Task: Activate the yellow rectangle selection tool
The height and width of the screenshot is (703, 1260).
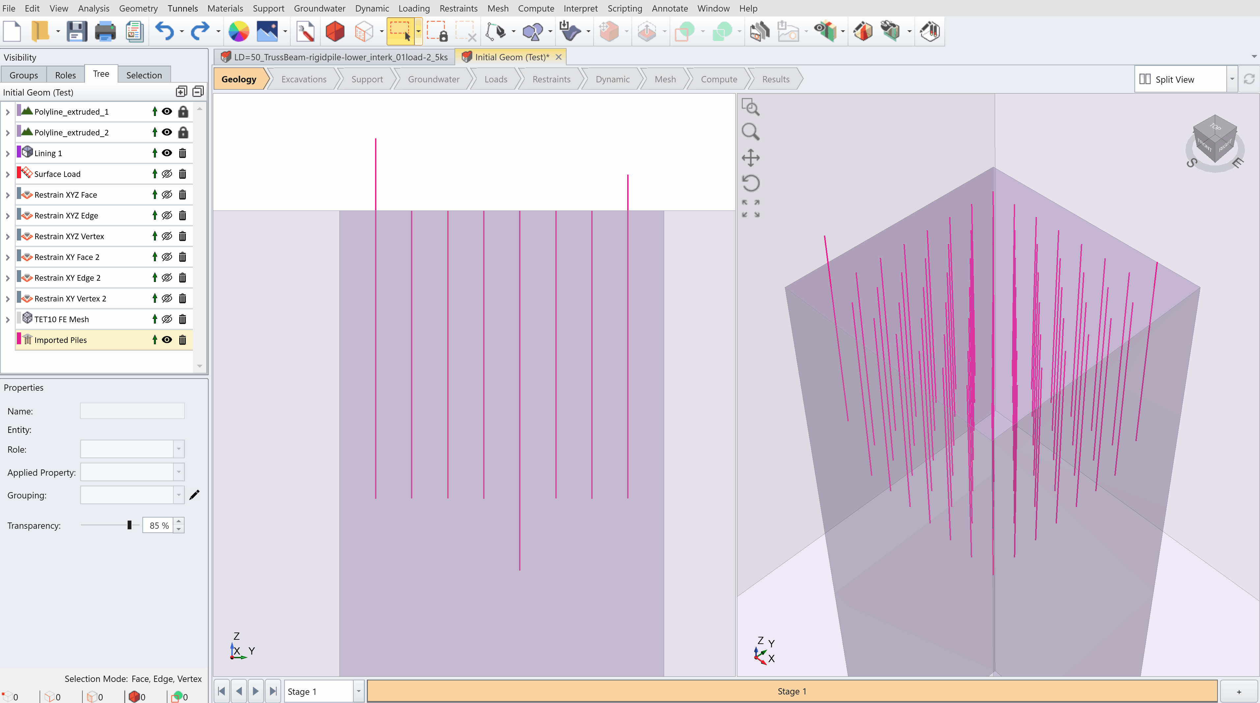Action: coord(400,32)
